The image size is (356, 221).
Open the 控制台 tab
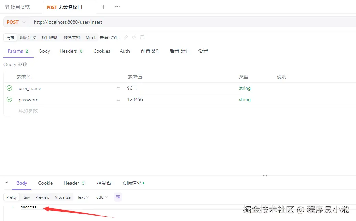coord(104,183)
